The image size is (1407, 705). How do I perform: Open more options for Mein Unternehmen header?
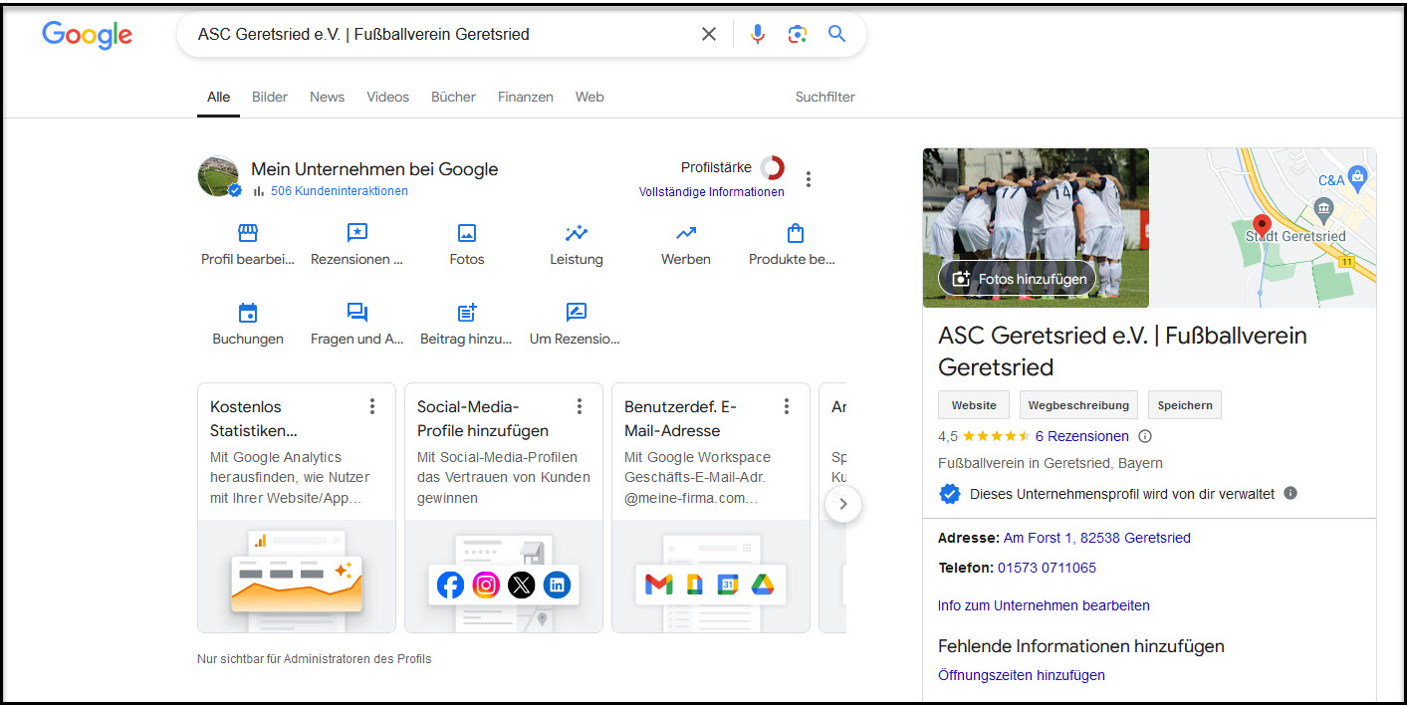(809, 179)
